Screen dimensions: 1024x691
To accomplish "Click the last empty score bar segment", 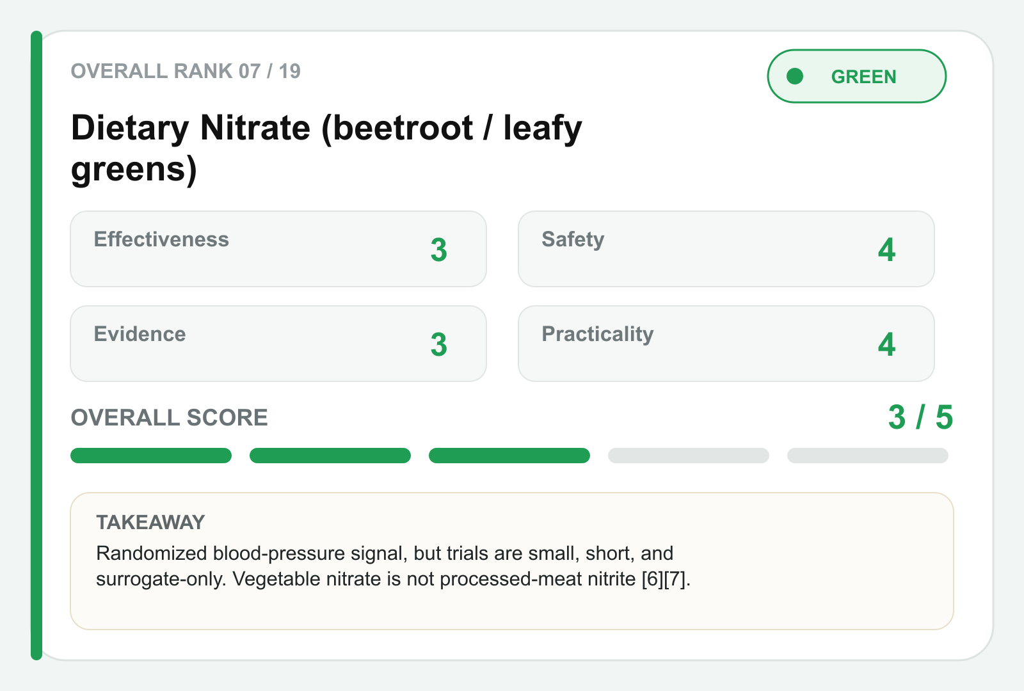I will pos(868,456).
